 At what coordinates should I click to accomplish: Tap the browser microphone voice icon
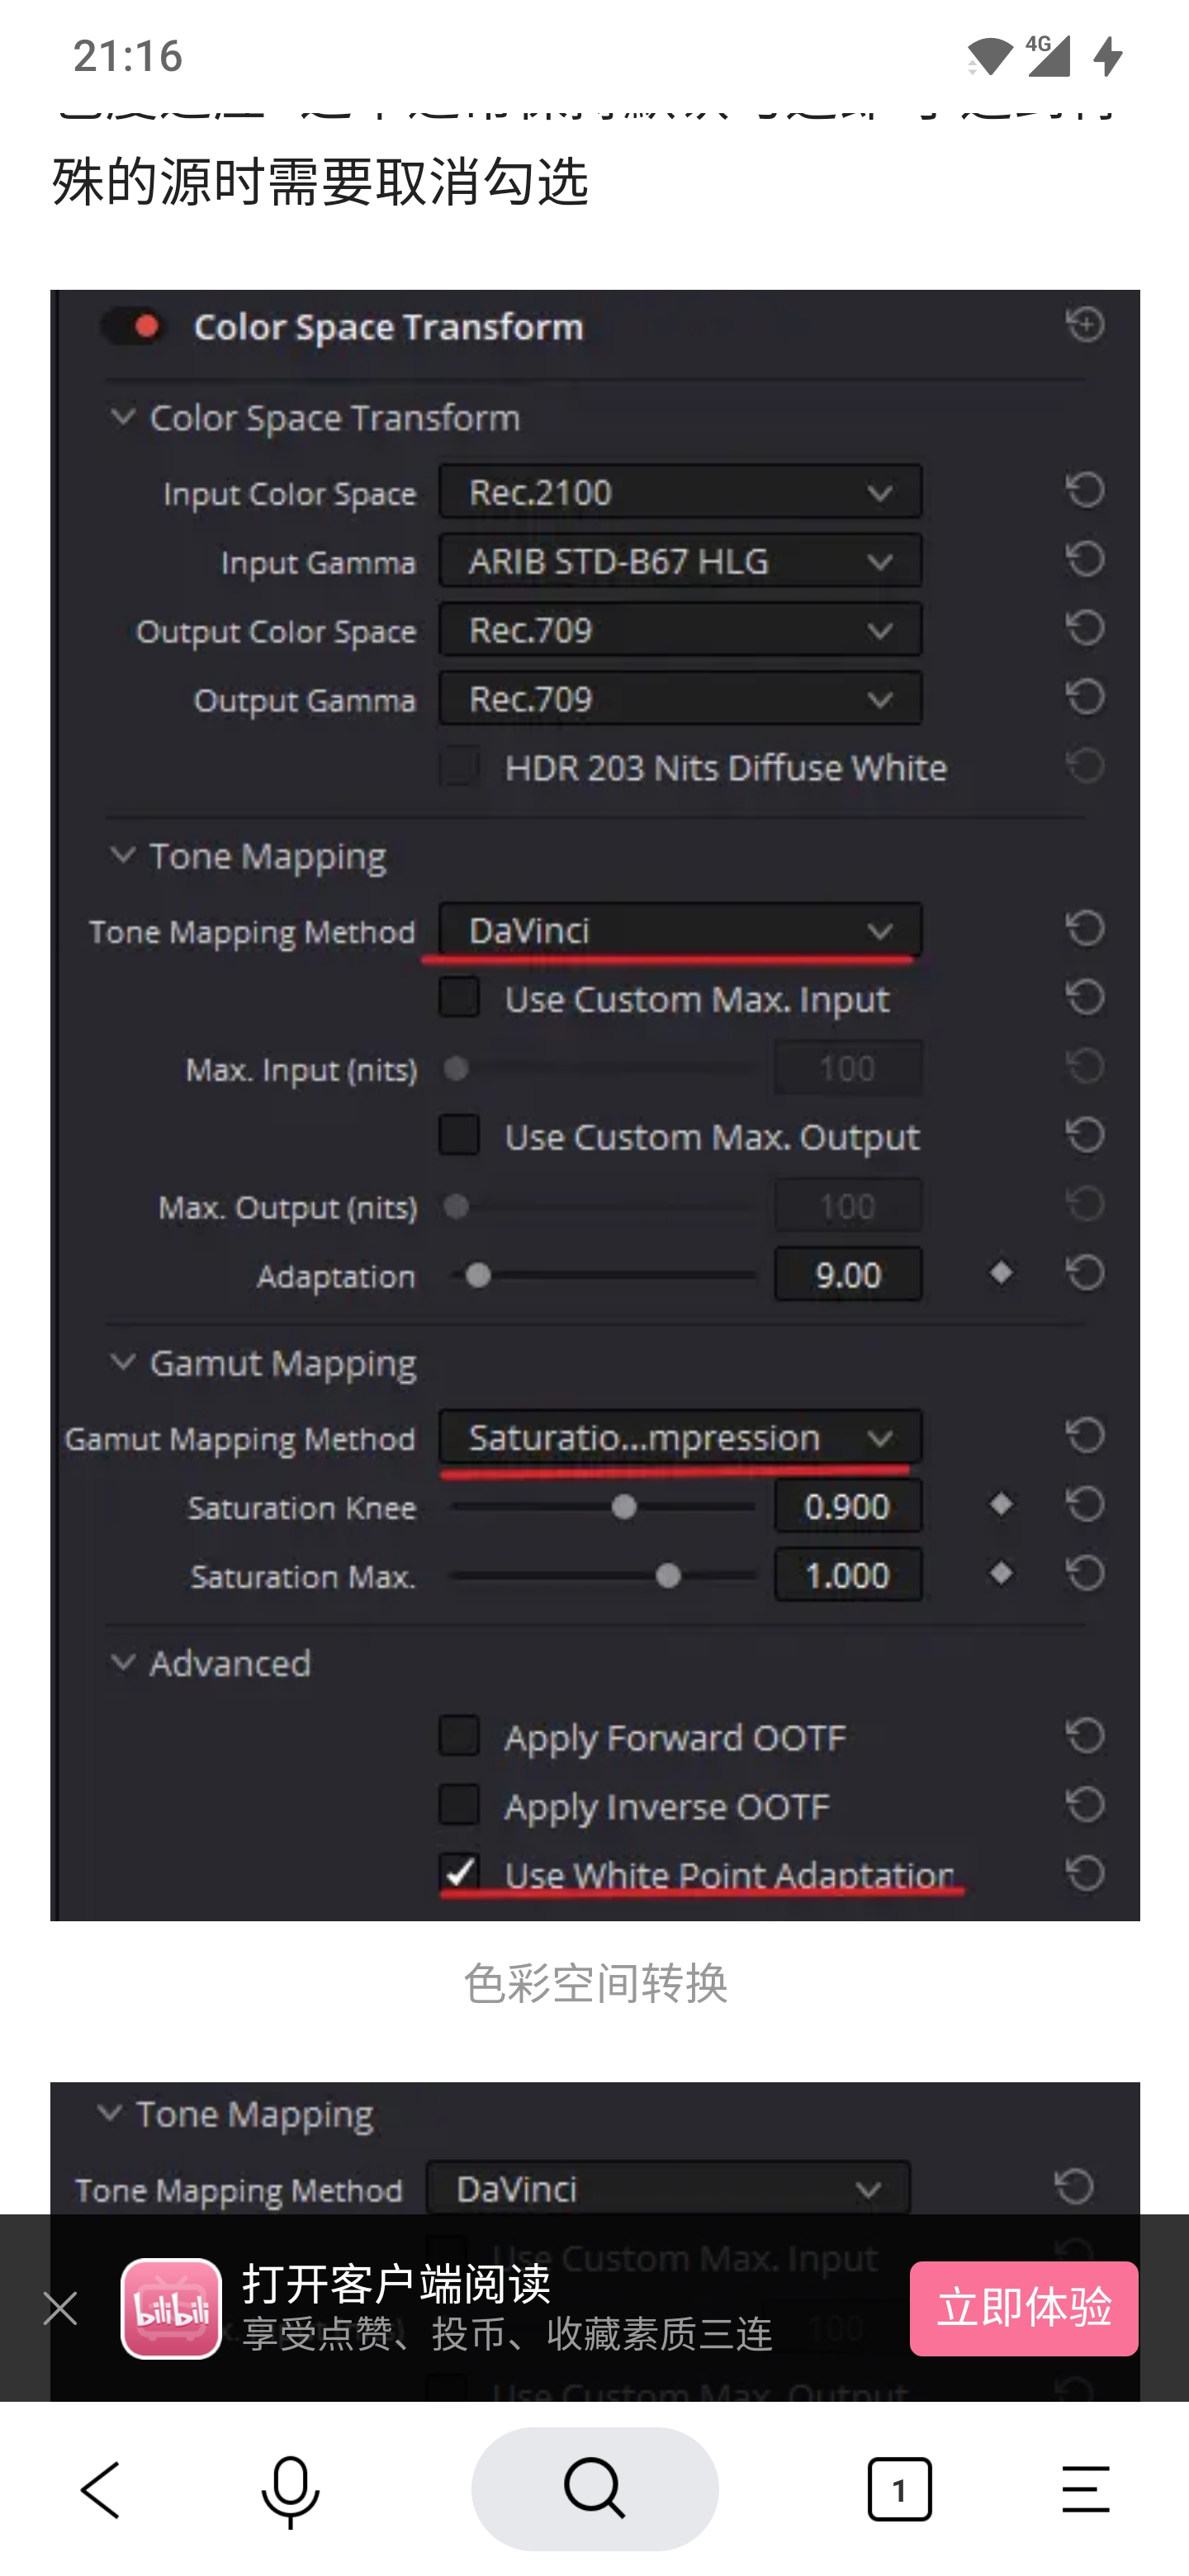pos(291,2490)
